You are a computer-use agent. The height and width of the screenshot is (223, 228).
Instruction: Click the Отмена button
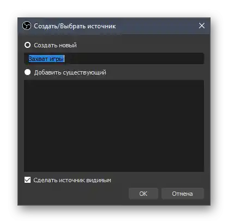(x=182, y=194)
